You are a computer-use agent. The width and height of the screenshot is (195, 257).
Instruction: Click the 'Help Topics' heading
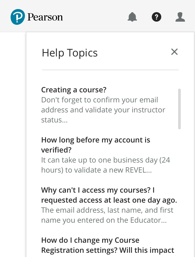click(70, 53)
